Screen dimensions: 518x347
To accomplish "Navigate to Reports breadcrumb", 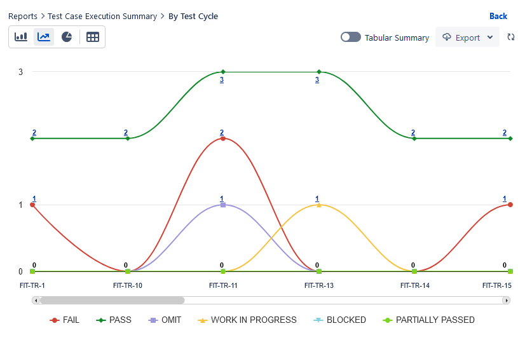I will coord(22,17).
